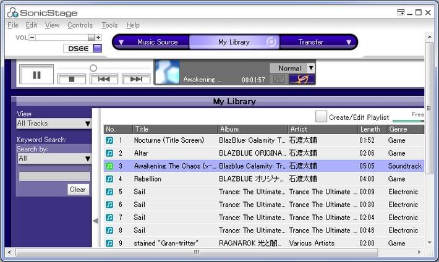Skip forward to the next track
Screen dimensions: 439x262
[136, 79]
